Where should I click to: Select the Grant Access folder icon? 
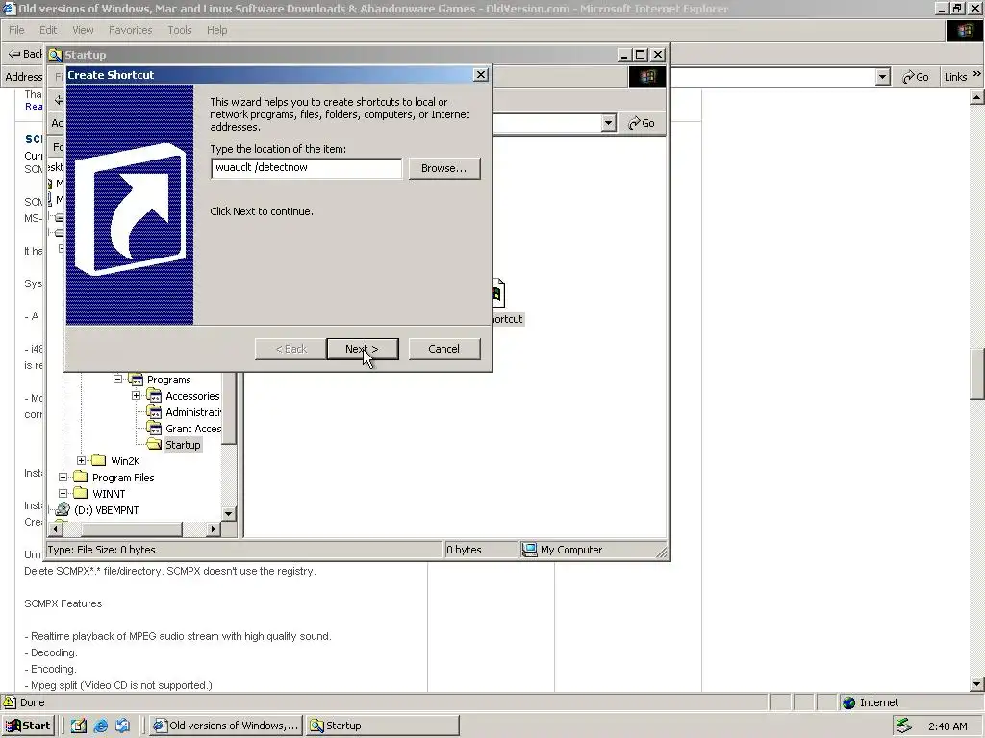tap(154, 428)
